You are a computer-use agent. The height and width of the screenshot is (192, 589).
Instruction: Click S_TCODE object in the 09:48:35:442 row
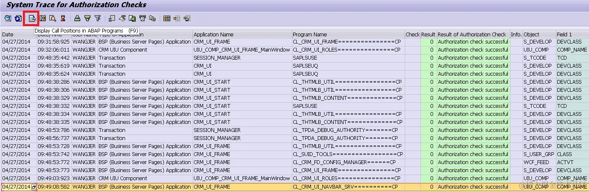(x=539, y=58)
